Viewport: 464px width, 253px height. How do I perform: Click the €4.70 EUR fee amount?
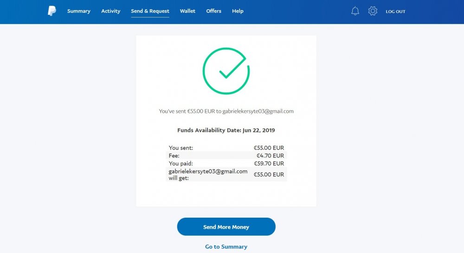click(270, 156)
